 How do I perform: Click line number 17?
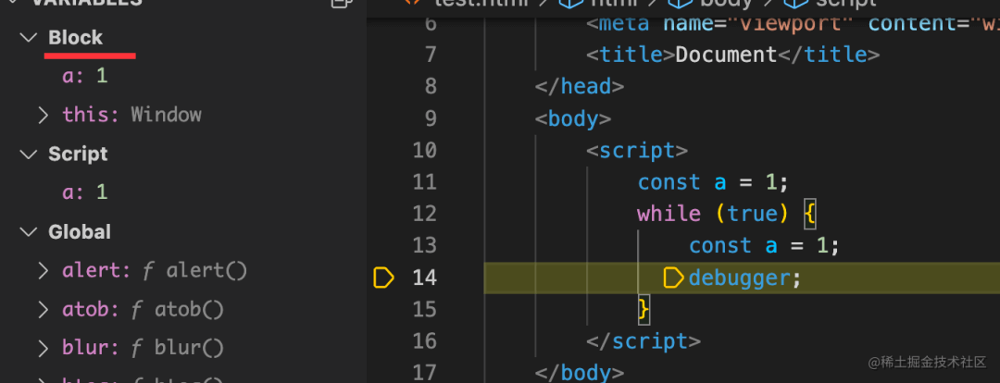coord(424,372)
